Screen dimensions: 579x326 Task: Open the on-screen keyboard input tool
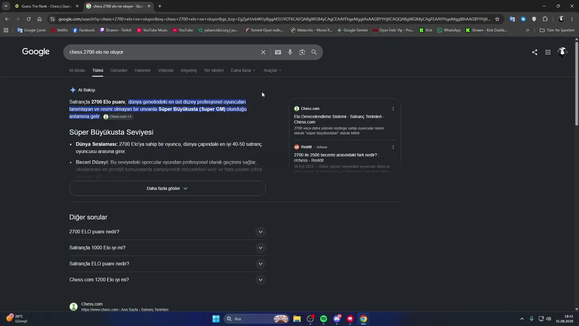pos(278,52)
